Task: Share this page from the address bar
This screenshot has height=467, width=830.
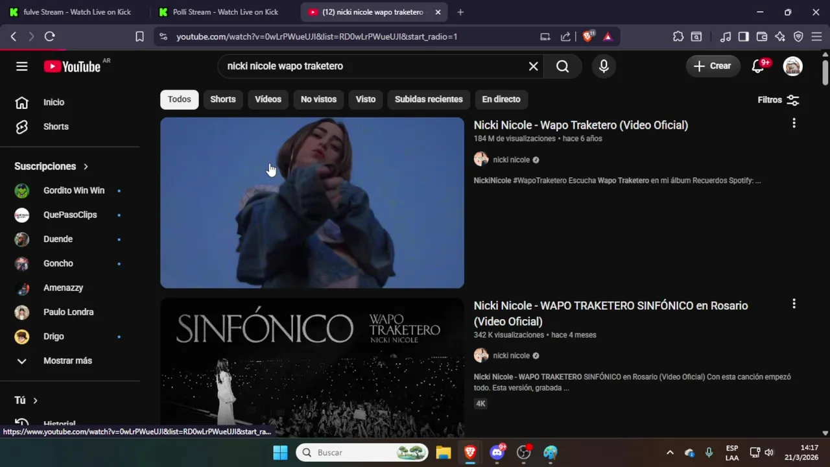Action: point(565,37)
